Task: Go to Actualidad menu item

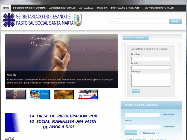Action: click(x=86, y=8)
